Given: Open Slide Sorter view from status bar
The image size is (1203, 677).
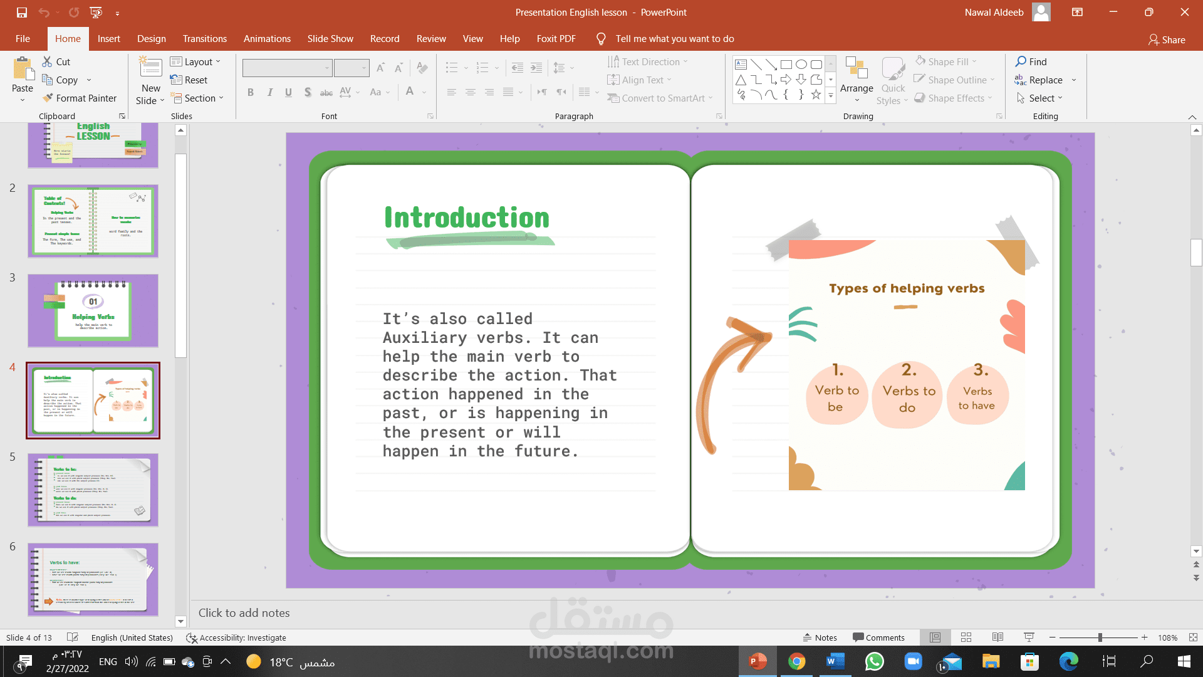Looking at the screenshot, I should coord(966,638).
